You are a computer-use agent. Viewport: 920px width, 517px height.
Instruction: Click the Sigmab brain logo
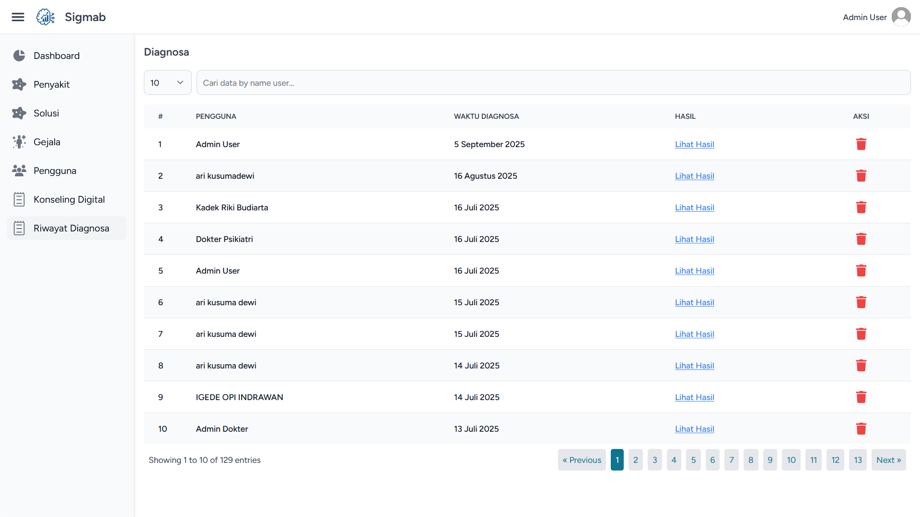[x=46, y=17]
